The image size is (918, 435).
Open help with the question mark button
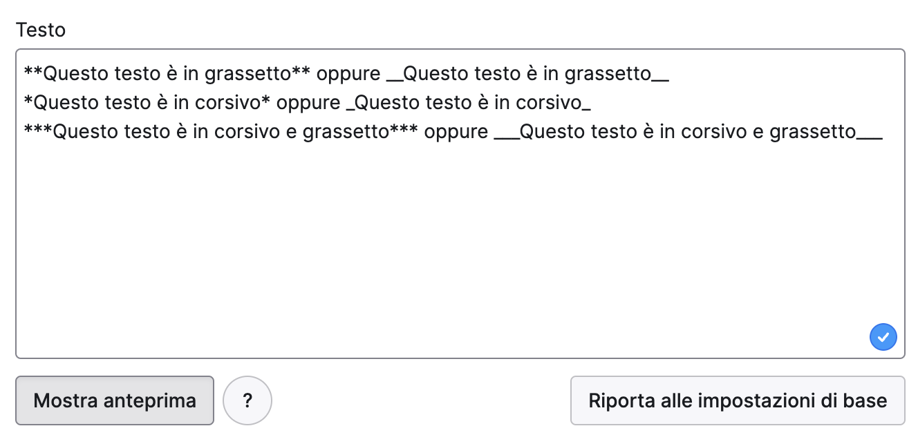click(x=247, y=400)
